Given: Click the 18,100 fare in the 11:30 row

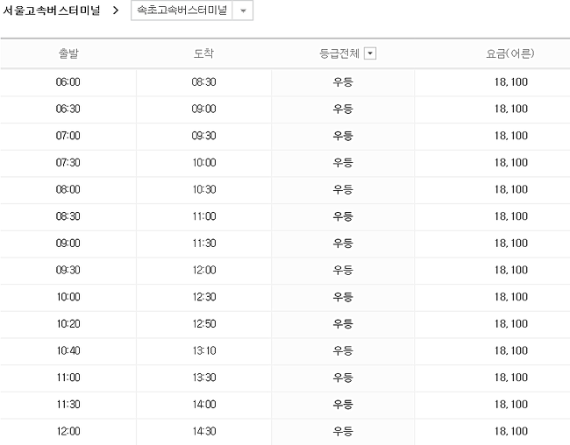Looking at the screenshot, I should [510, 405].
